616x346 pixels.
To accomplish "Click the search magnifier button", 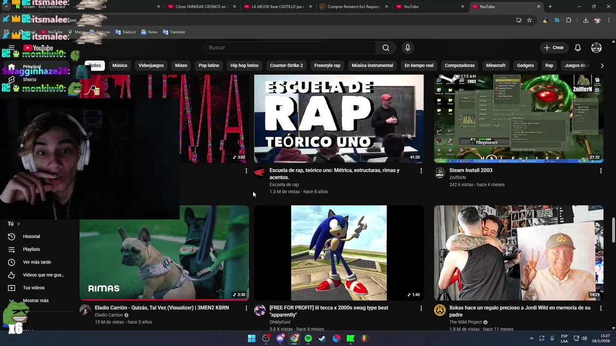I will (x=386, y=48).
